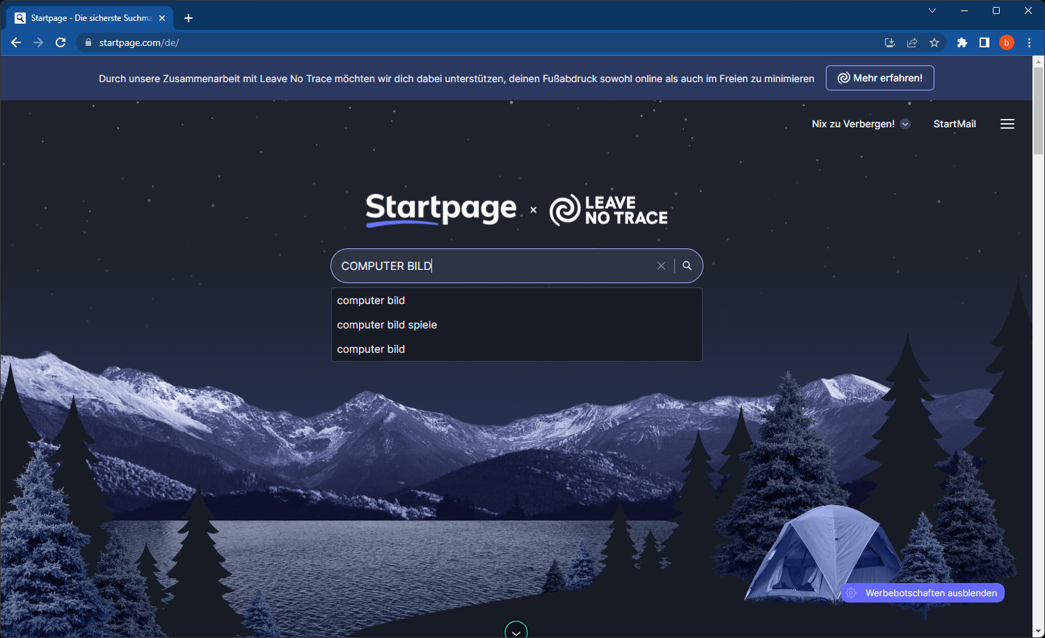Expand the page with the bottom chevron
Image resolution: width=1045 pixels, height=638 pixels.
coord(516,630)
